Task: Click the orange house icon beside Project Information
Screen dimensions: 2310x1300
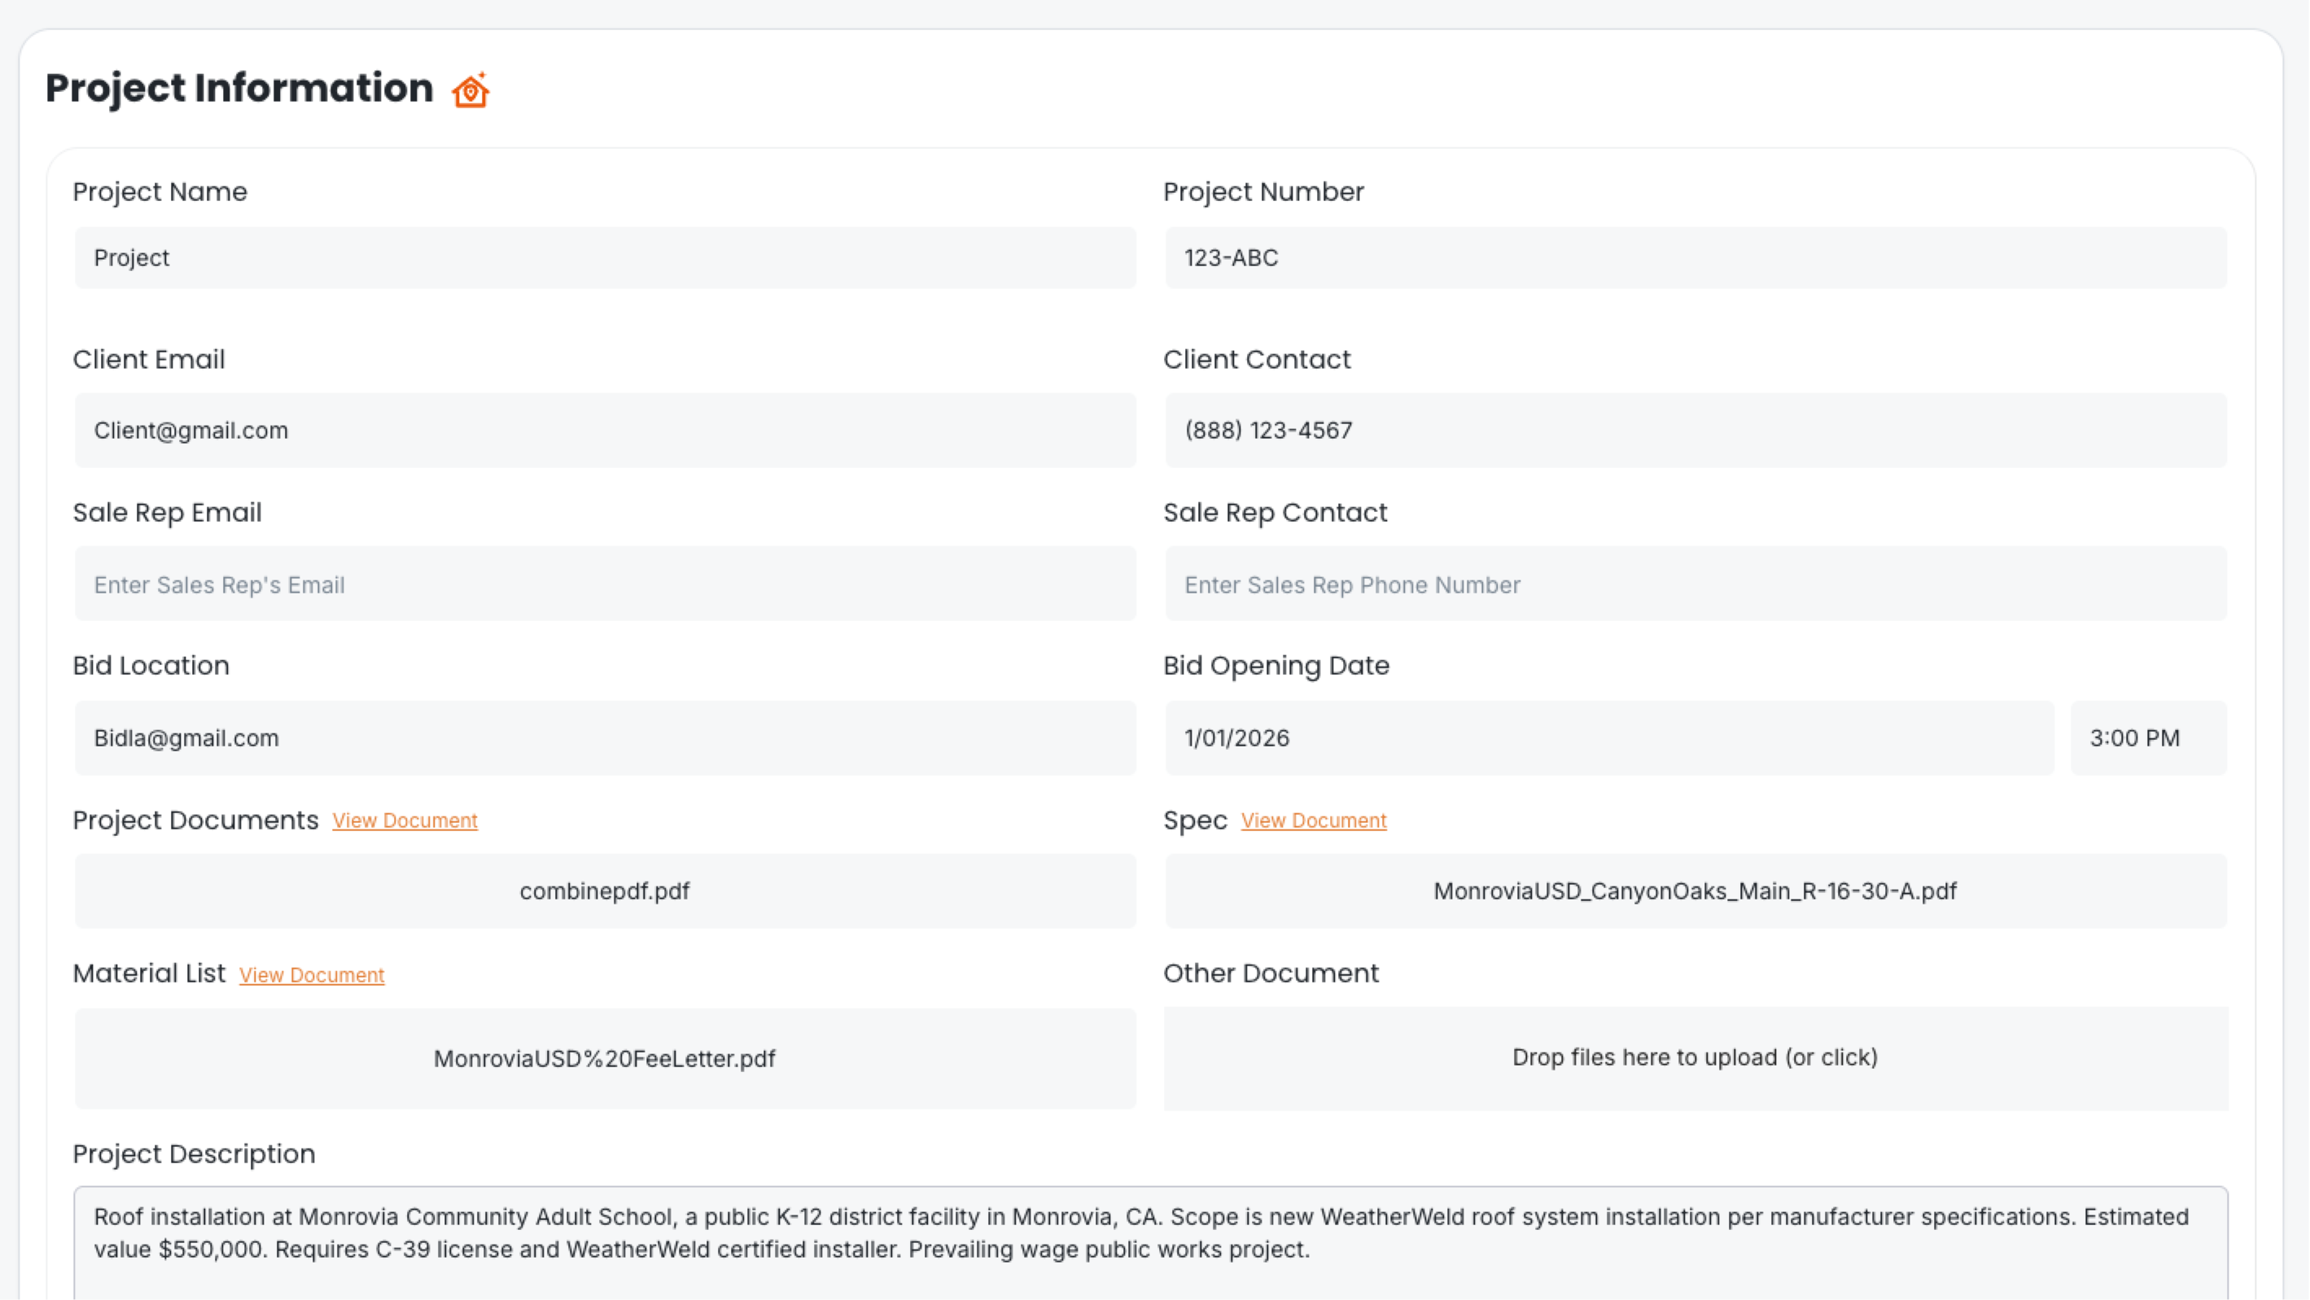Action: pos(470,89)
